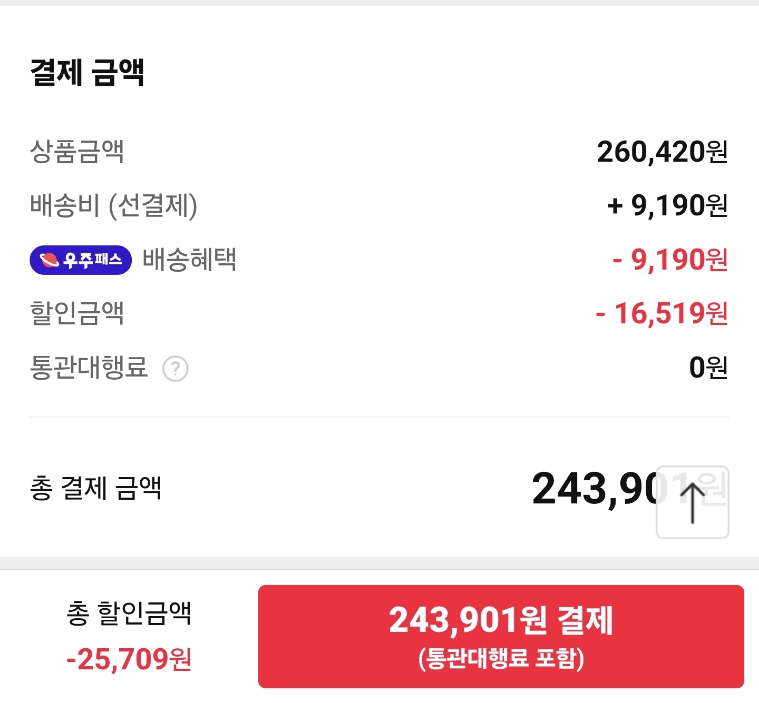This screenshot has height=703, width=759.
Task: Tap the 상품금액 label
Action: point(77,152)
